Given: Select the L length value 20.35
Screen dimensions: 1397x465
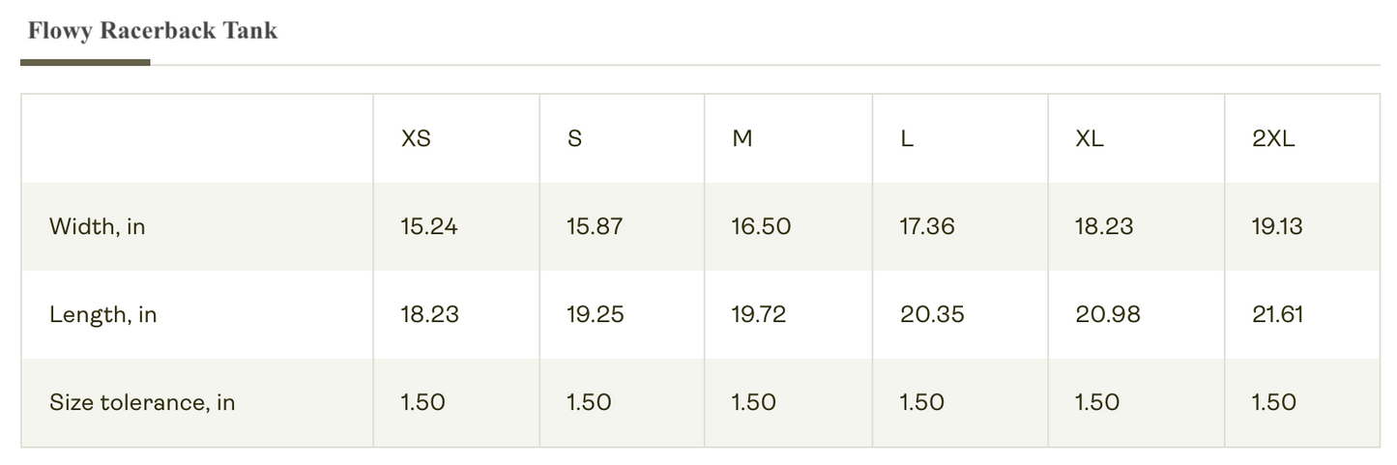Looking at the screenshot, I should 932,314.
